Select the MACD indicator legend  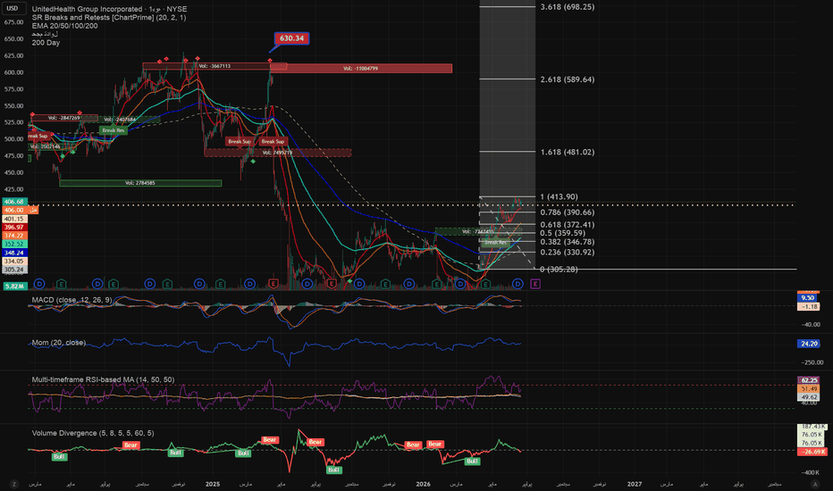[x=72, y=300]
